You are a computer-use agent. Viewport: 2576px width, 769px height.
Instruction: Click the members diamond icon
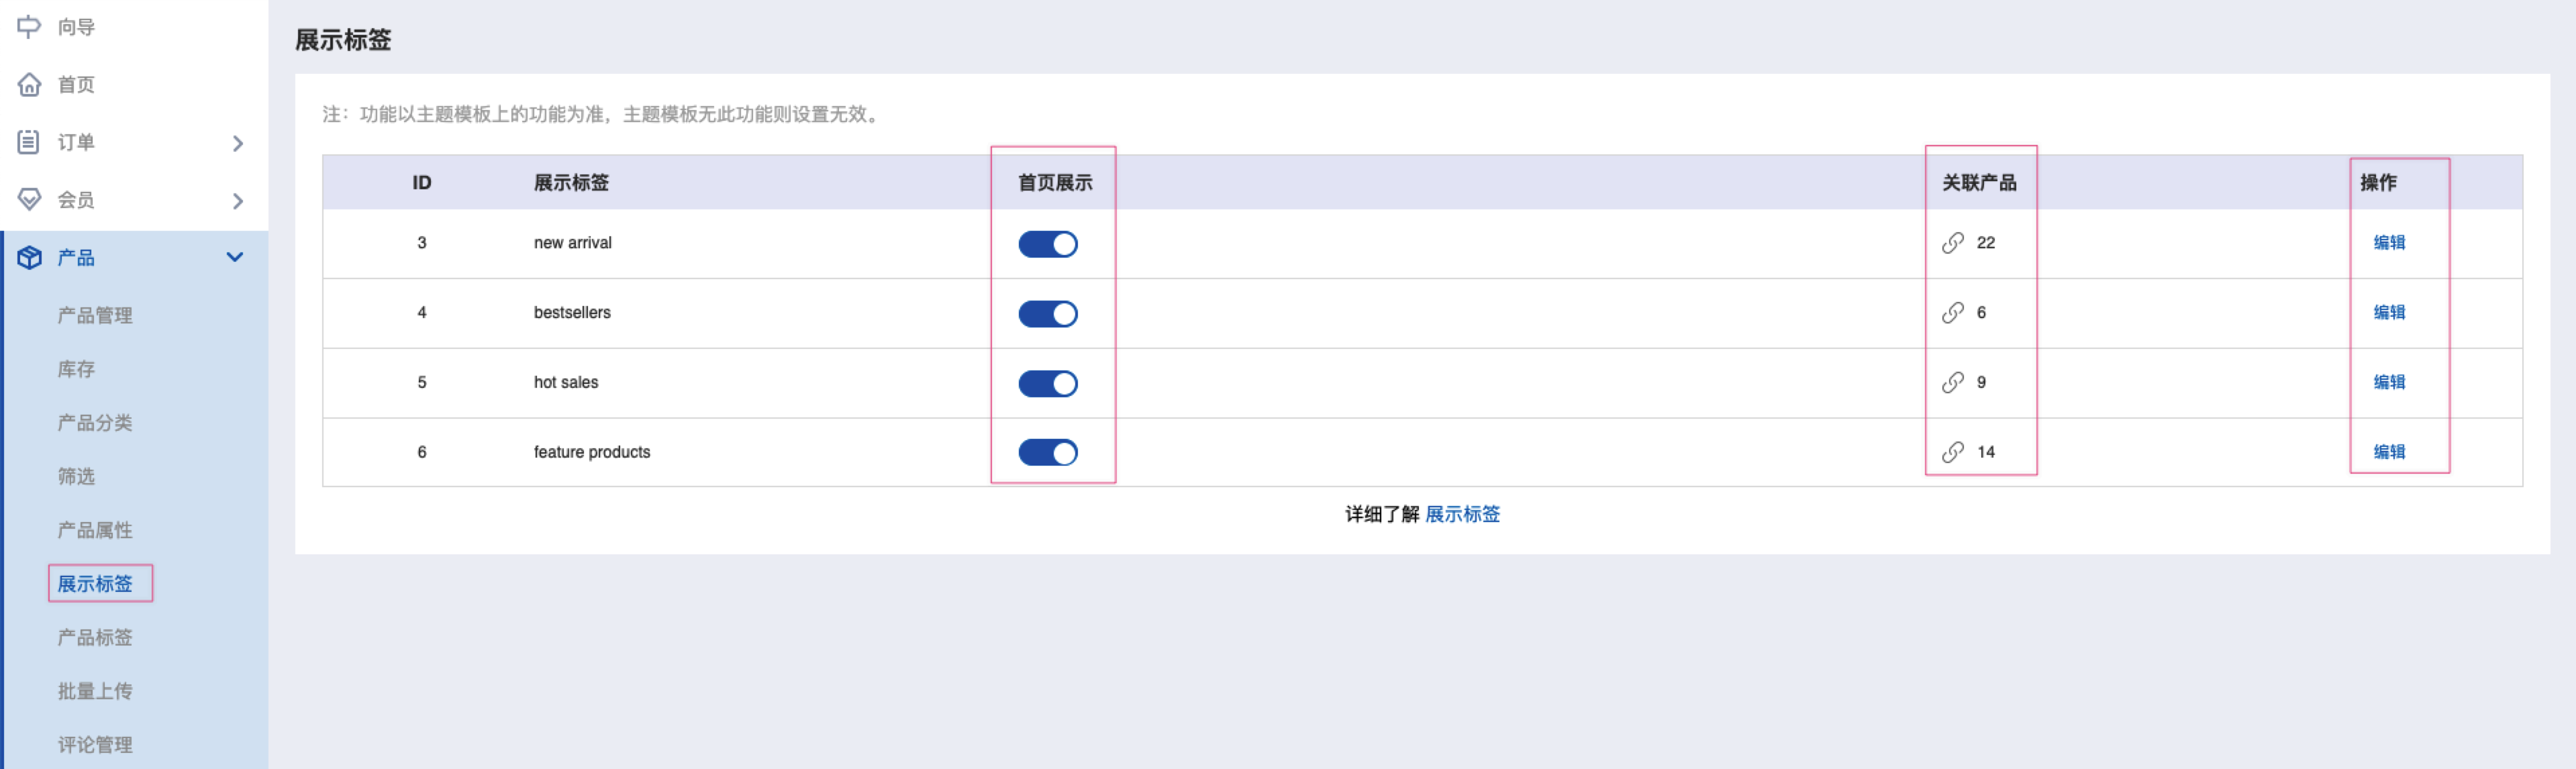tap(29, 199)
